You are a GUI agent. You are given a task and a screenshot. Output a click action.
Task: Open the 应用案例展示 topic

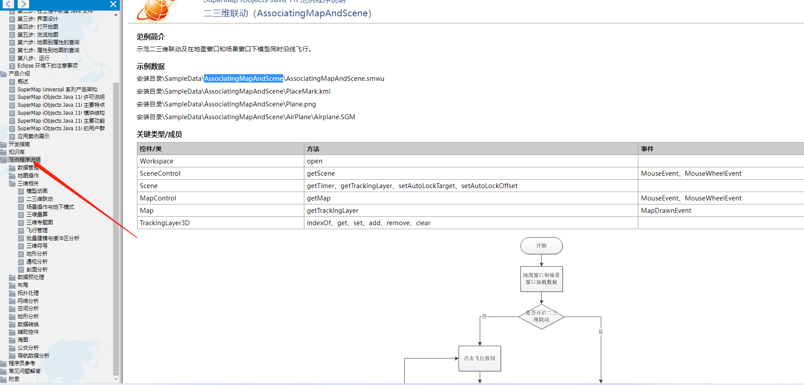(x=34, y=136)
